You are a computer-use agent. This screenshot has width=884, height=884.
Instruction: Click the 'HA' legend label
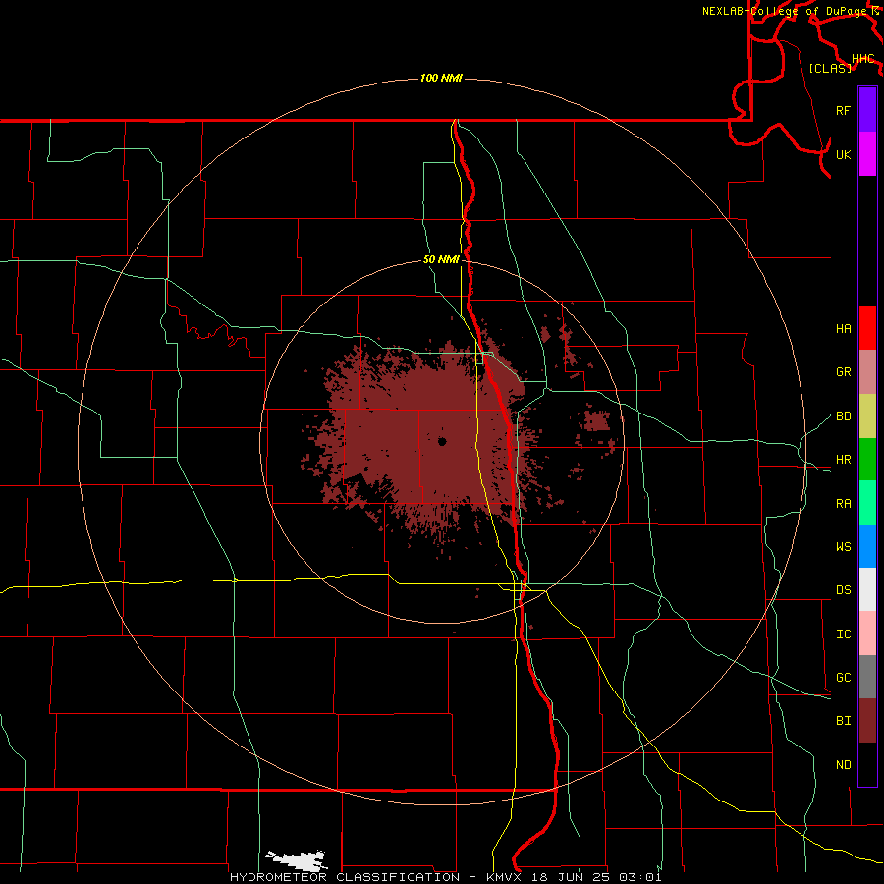843,329
